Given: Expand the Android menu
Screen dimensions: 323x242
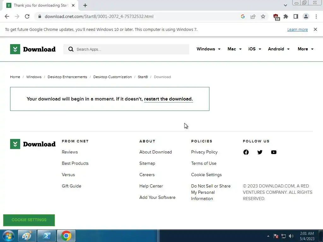Looking at the screenshot, I should [279, 49].
